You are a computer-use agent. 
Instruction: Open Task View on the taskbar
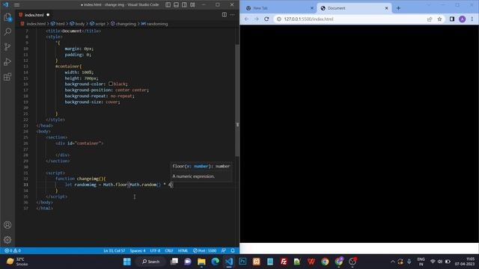[x=174, y=262]
